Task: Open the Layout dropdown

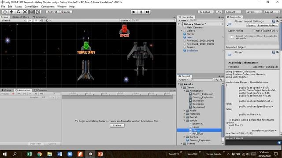Action: pos(272,12)
